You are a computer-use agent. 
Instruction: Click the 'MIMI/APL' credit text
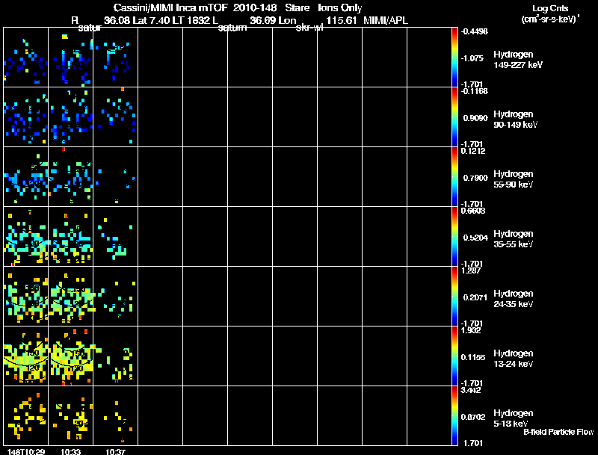386,21
